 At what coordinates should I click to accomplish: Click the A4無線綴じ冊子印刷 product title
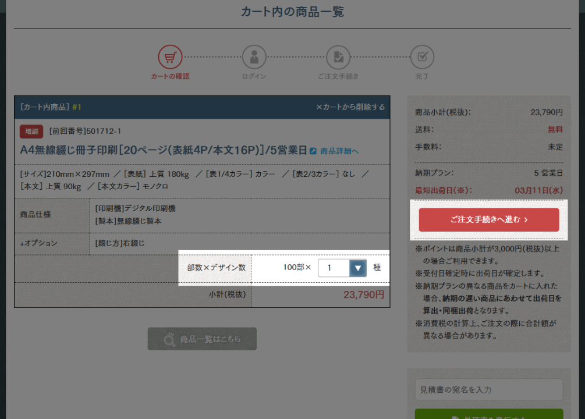[x=163, y=150]
